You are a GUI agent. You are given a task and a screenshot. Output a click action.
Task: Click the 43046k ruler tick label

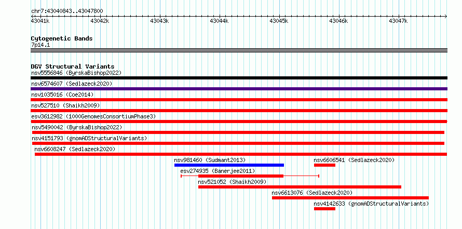point(338,21)
